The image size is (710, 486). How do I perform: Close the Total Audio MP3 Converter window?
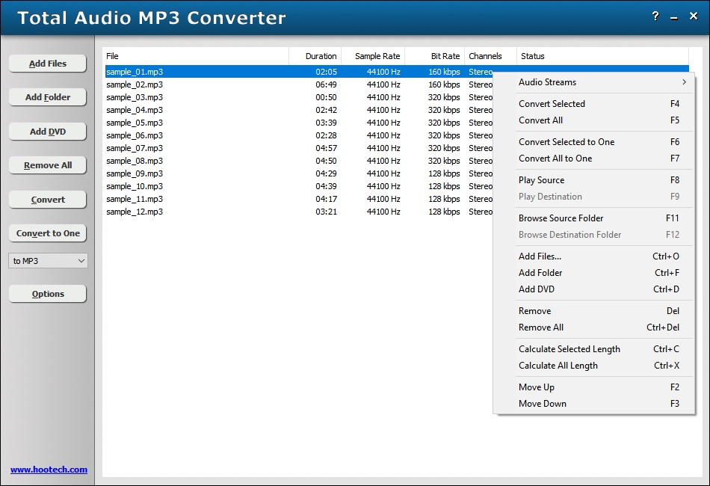coord(694,16)
